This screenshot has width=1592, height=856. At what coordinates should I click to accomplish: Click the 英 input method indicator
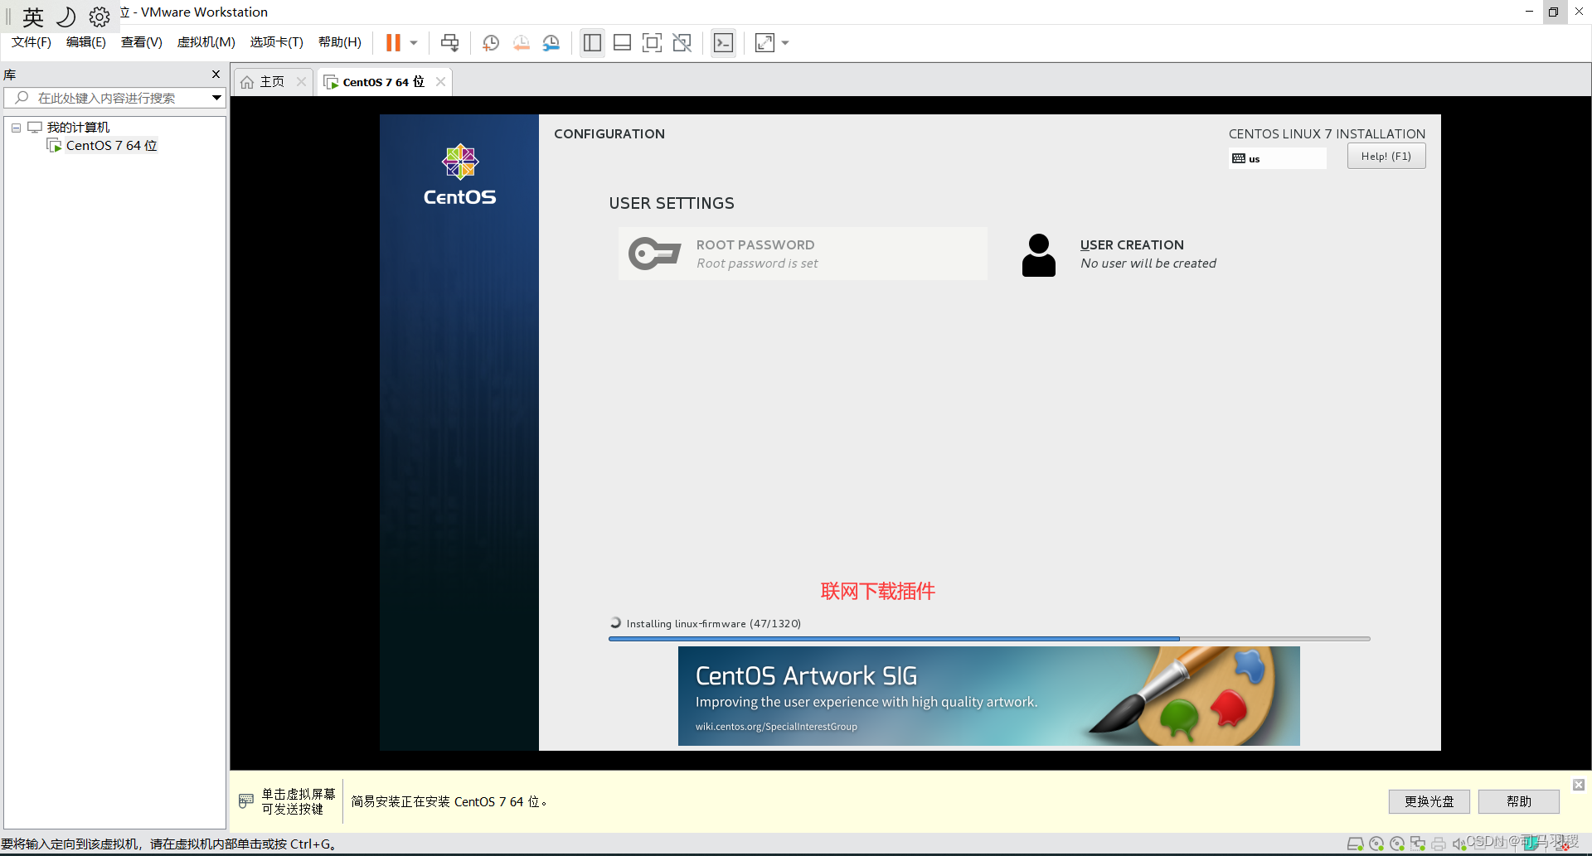(x=33, y=17)
